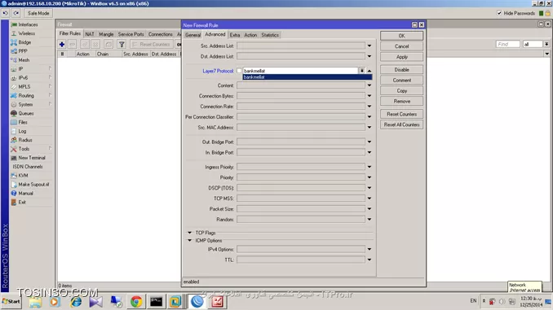
Task: Expand the Src. Address List field
Action: pyautogui.click(x=369, y=46)
